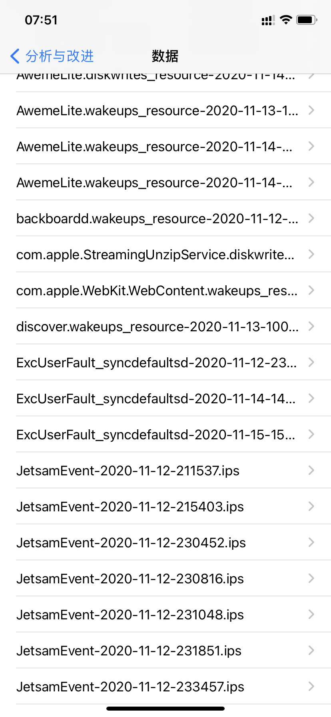Expand JetsamEvent 215403 using its chevron

coord(311,507)
